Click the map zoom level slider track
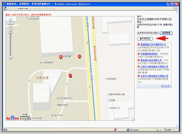Image resolution: width=182 pixels, height=134 pixels. [x=10, y=45]
